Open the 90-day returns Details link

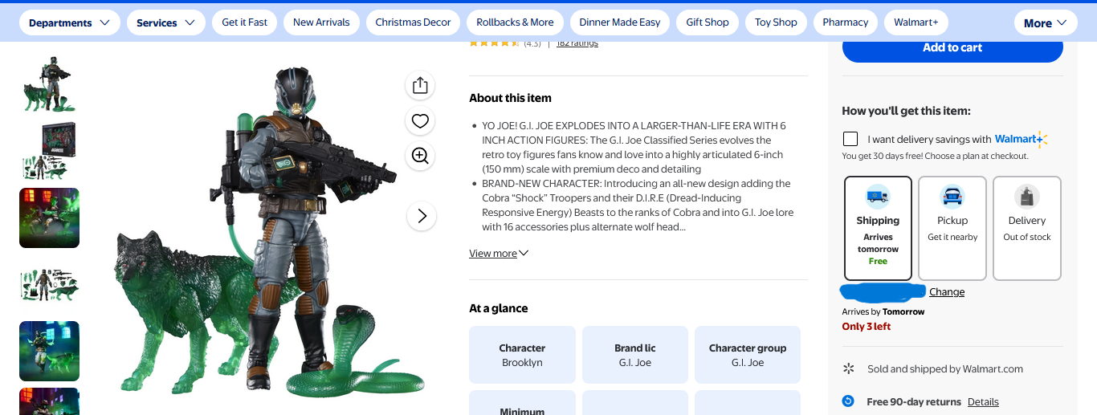pos(983,401)
